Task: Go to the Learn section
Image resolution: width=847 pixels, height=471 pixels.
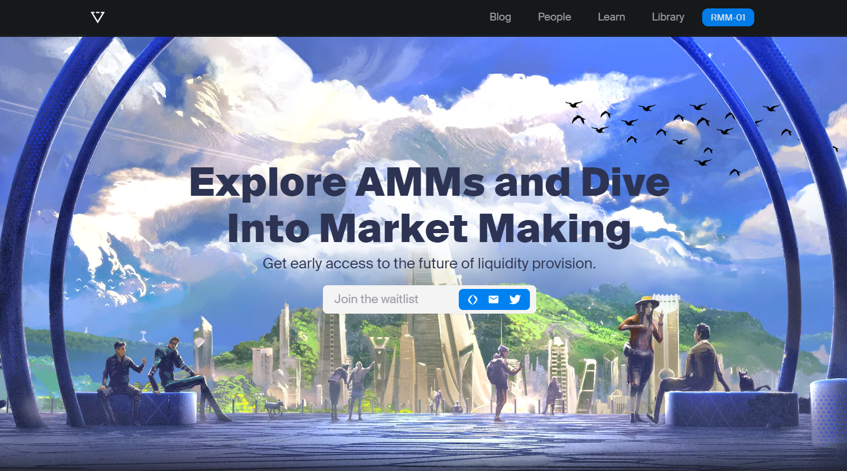Action: tap(611, 17)
